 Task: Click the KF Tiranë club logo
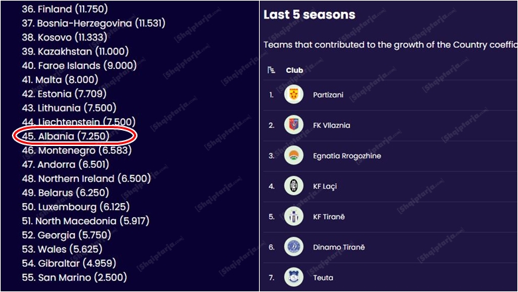point(294,217)
